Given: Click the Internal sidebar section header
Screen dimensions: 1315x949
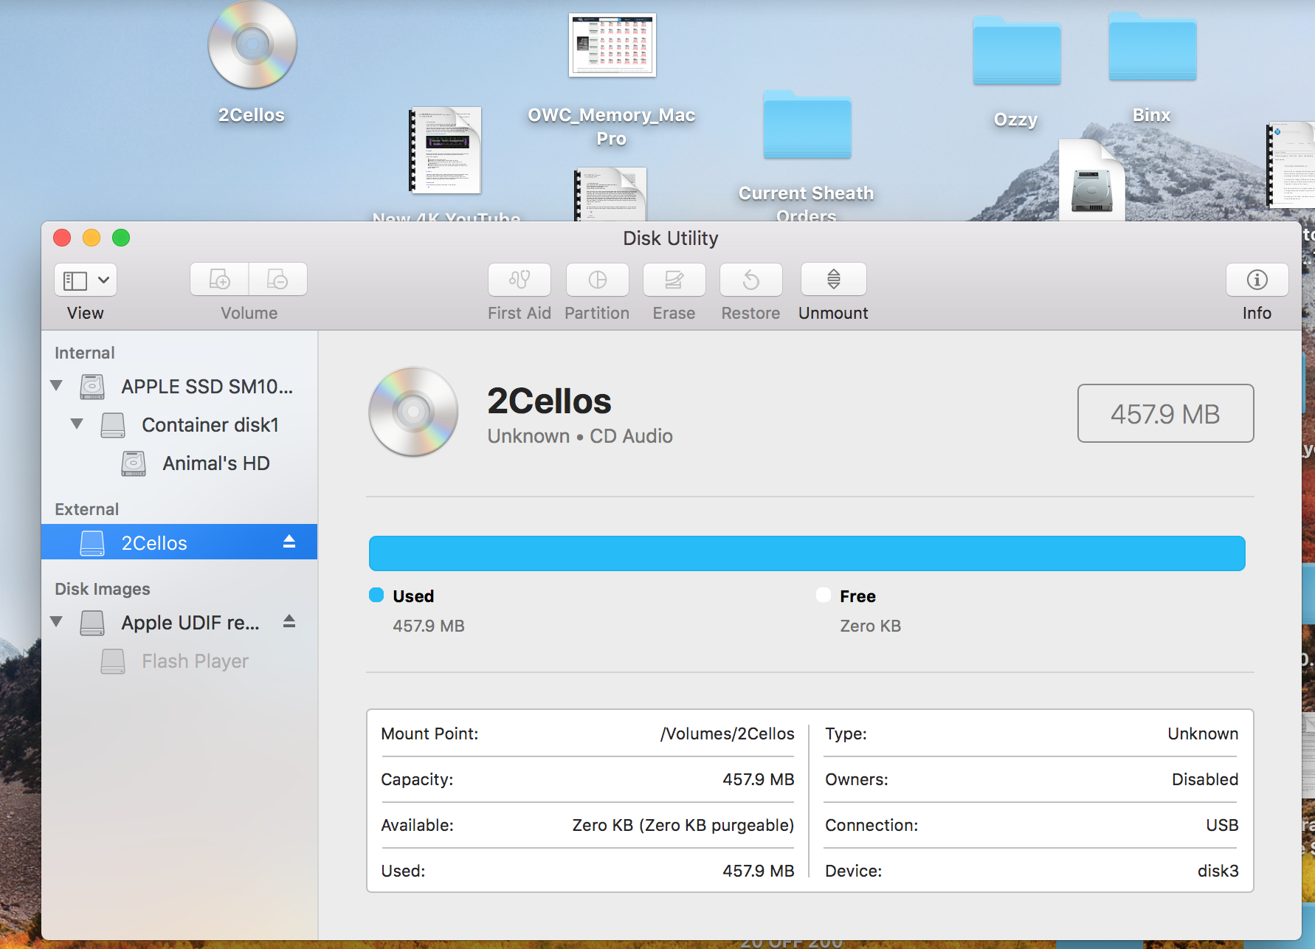Looking at the screenshot, I should 85,353.
